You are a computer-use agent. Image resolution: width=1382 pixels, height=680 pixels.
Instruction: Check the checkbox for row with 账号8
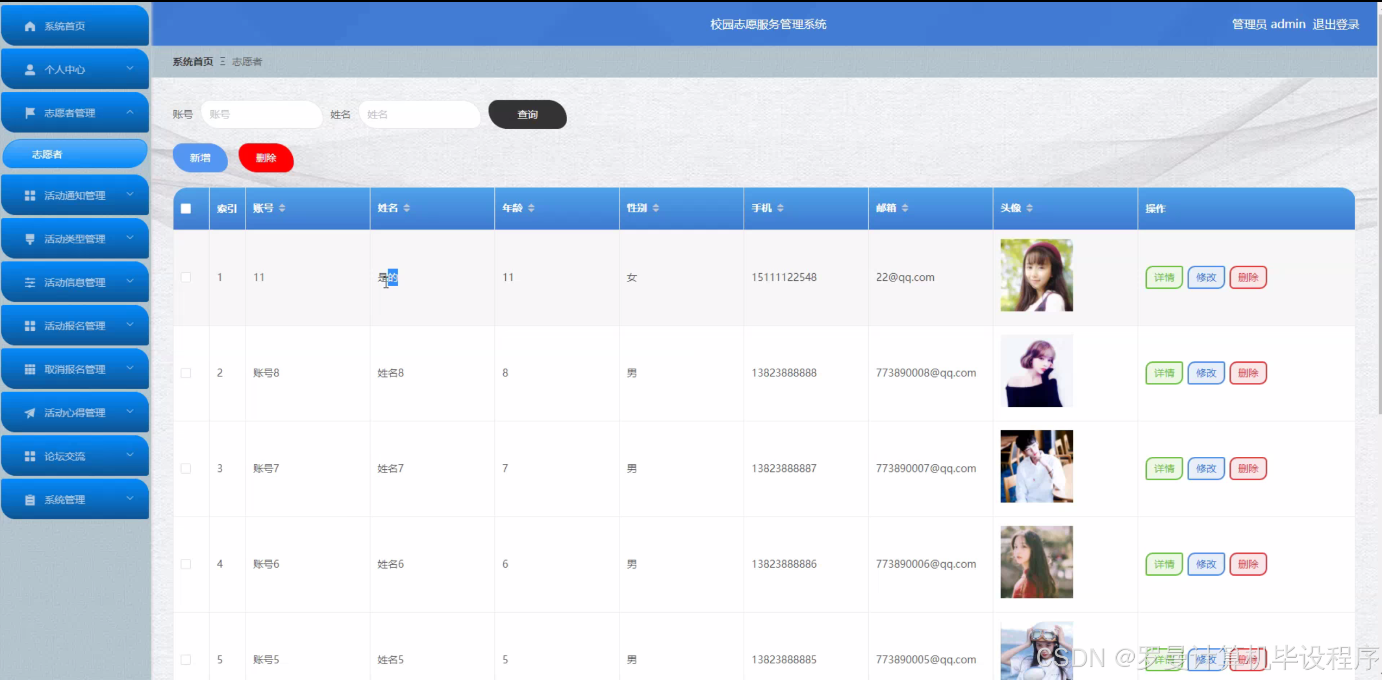(x=186, y=373)
